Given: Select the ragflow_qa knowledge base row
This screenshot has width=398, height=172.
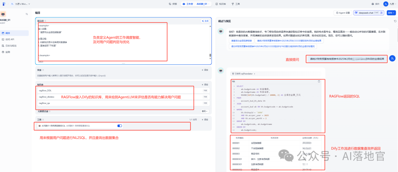Looking at the screenshot, I should tap(123, 103).
